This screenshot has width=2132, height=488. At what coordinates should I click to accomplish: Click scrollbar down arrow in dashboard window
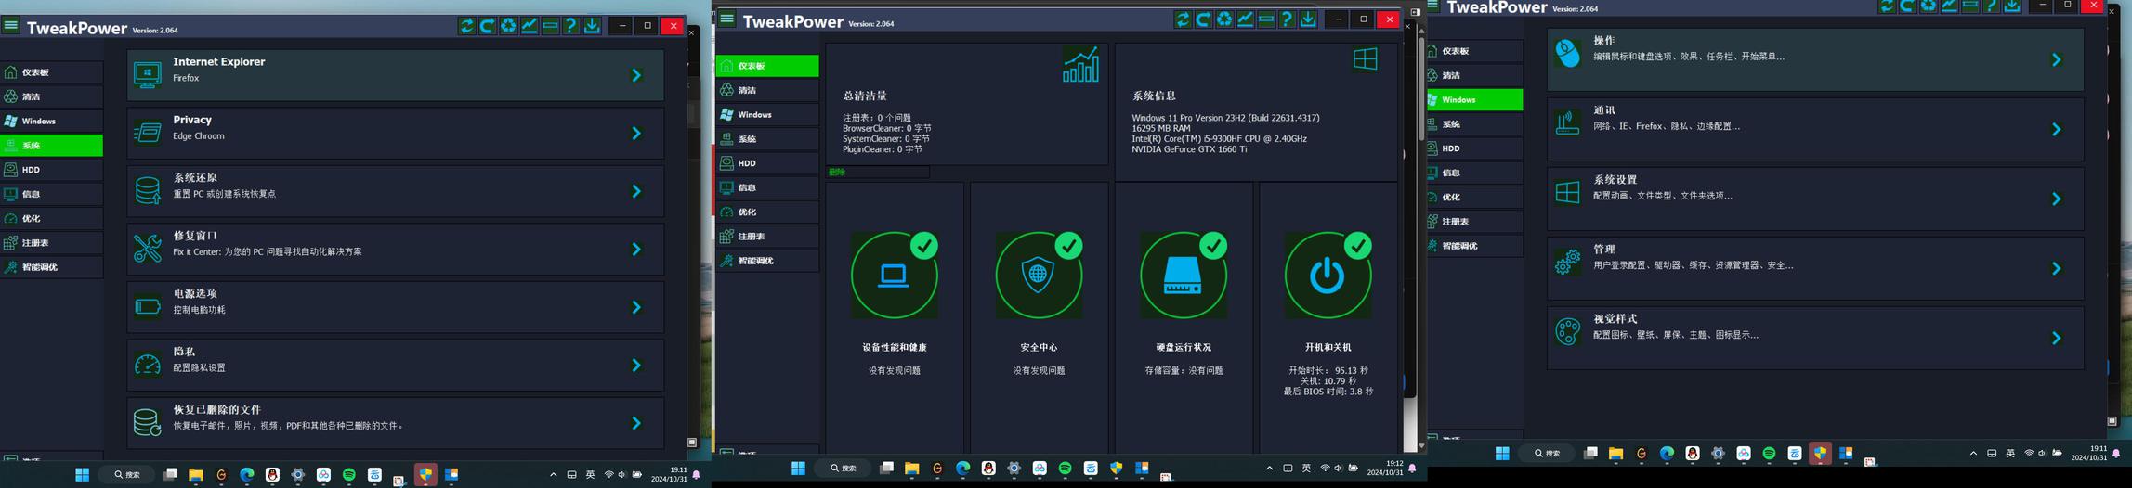click(x=1421, y=446)
